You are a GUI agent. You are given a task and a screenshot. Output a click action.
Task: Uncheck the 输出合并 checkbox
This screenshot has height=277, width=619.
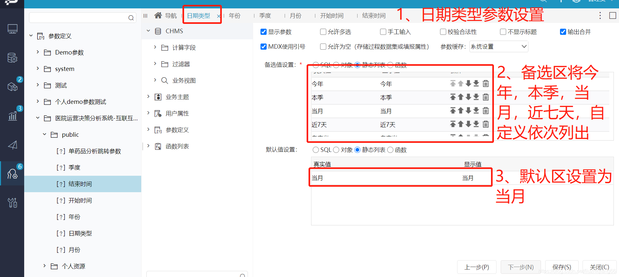(x=563, y=32)
